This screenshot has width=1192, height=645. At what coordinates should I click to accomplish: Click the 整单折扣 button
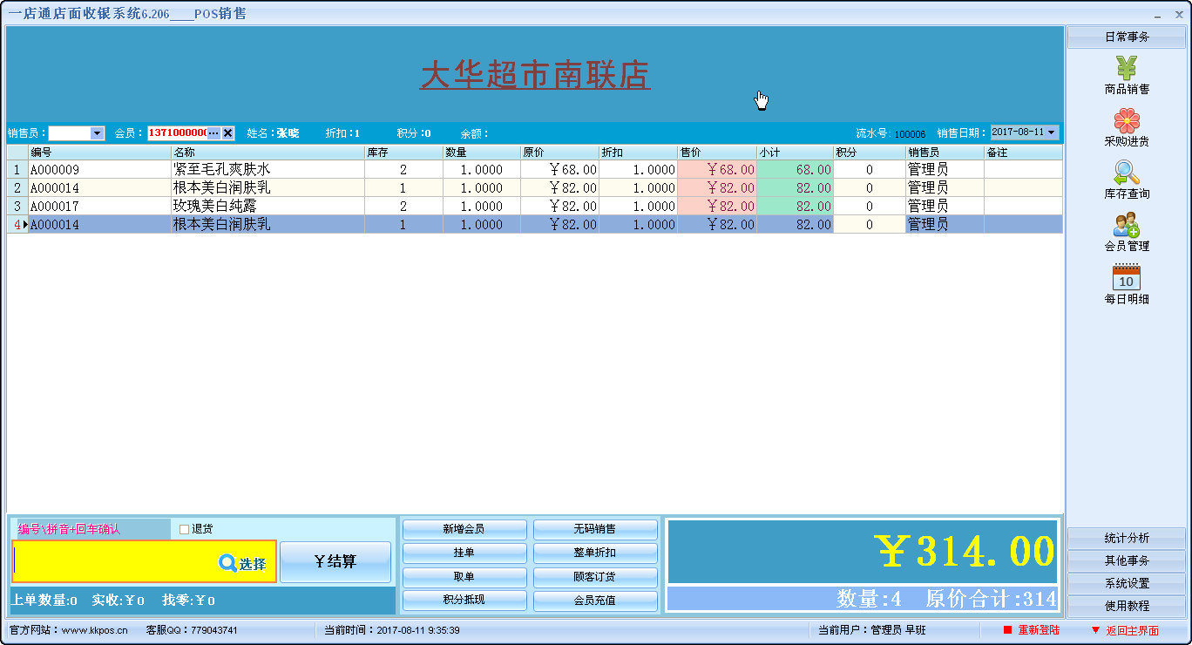(595, 552)
